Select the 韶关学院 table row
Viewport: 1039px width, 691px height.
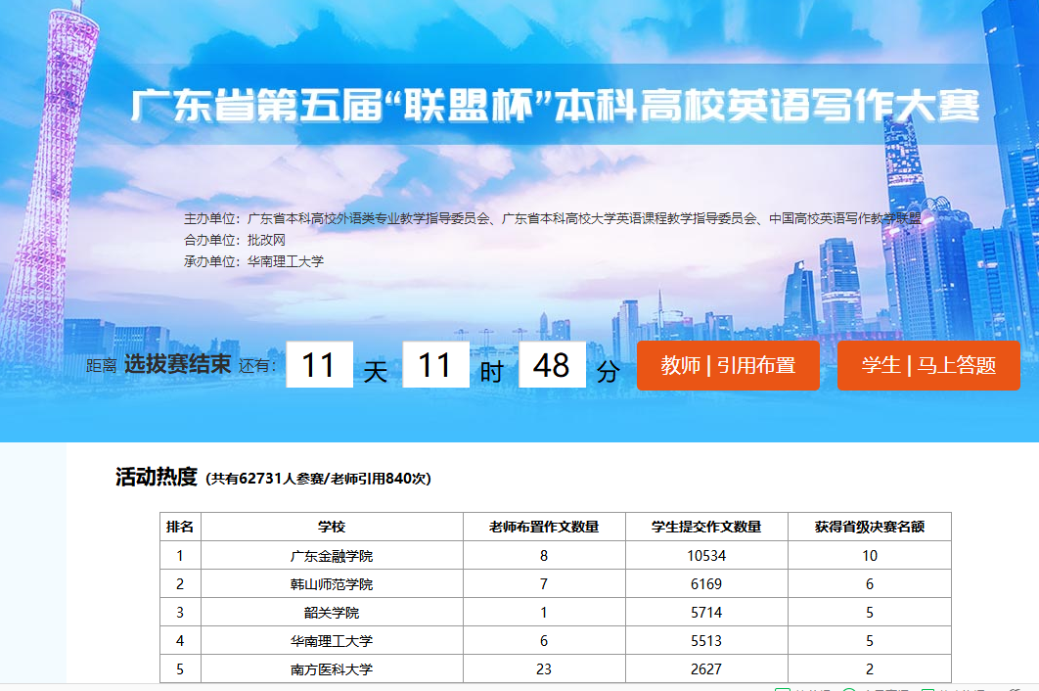pyautogui.click(x=332, y=613)
